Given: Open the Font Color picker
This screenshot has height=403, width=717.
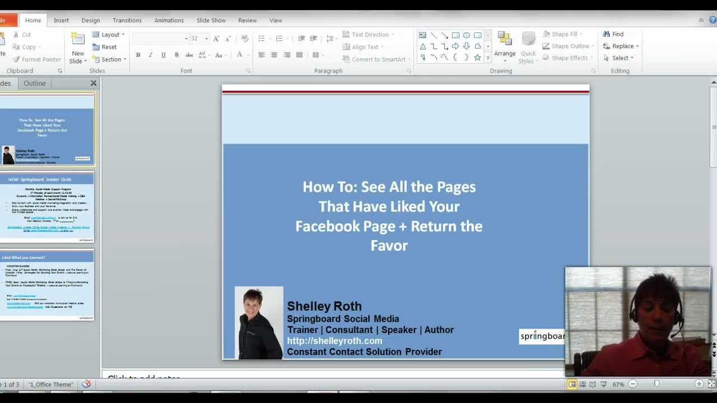Looking at the screenshot, I should tap(240, 55).
